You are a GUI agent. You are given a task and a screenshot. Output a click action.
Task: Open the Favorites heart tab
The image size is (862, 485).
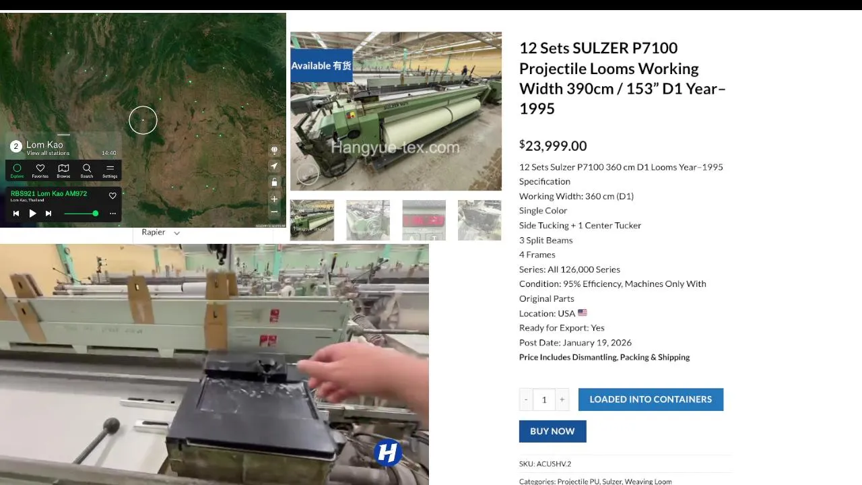(40, 170)
